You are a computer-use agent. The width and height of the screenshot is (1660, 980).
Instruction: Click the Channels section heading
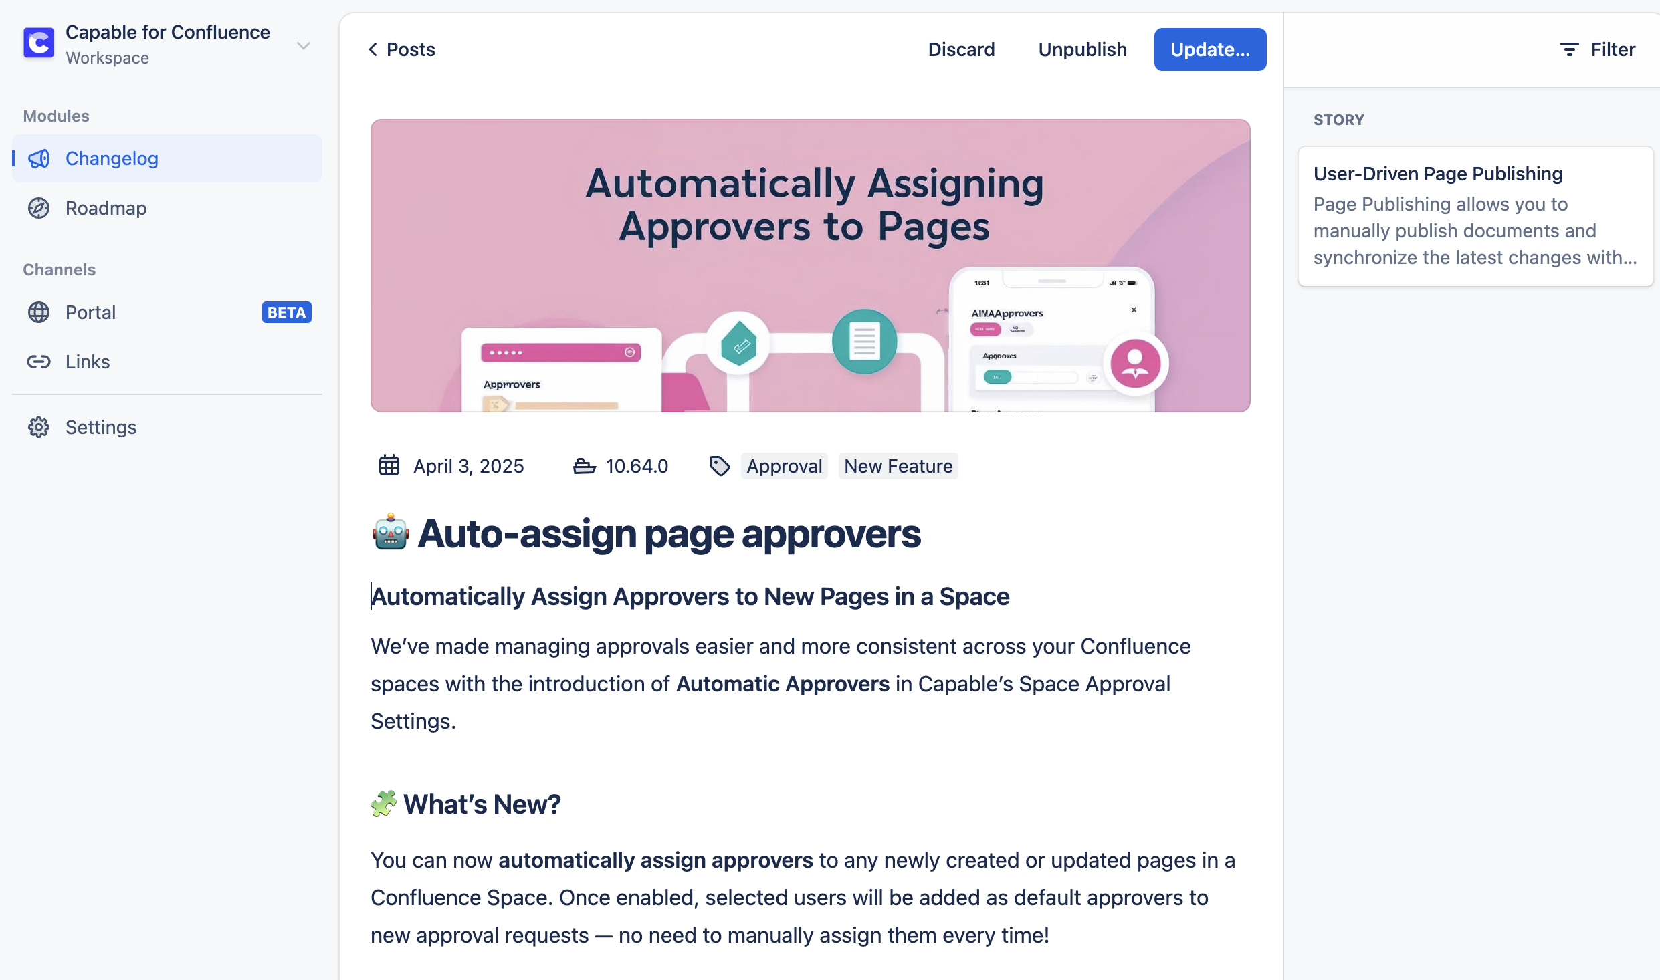[60, 269]
